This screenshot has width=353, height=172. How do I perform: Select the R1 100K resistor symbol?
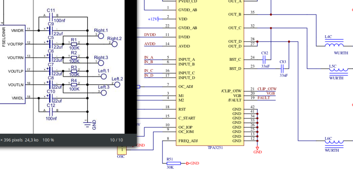pos(74,44)
